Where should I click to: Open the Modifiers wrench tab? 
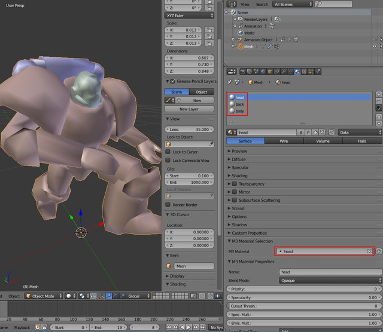tap(284, 72)
